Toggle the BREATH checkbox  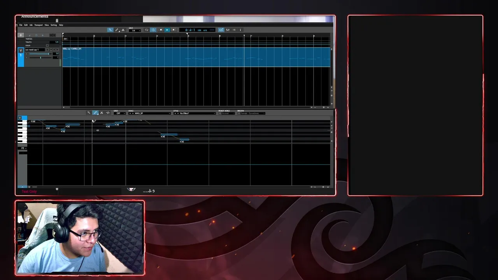point(239,114)
